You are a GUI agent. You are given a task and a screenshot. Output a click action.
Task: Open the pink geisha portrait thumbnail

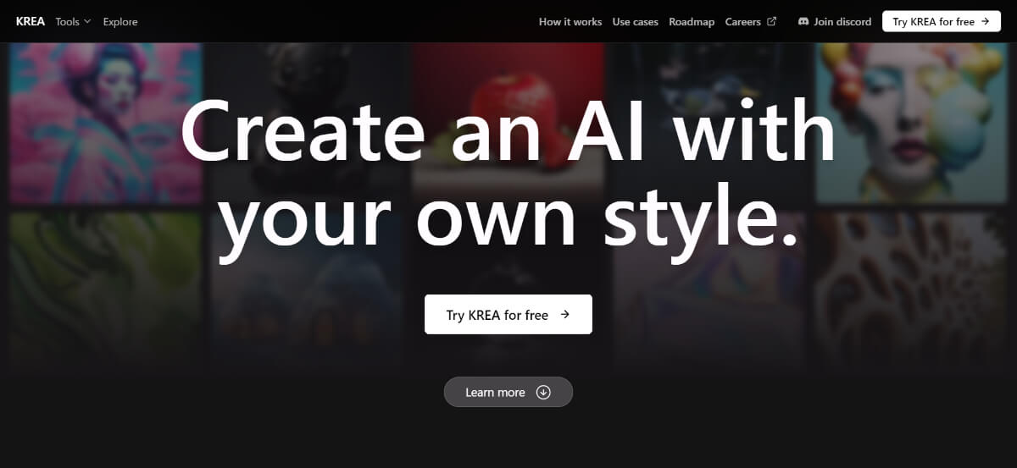106,124
